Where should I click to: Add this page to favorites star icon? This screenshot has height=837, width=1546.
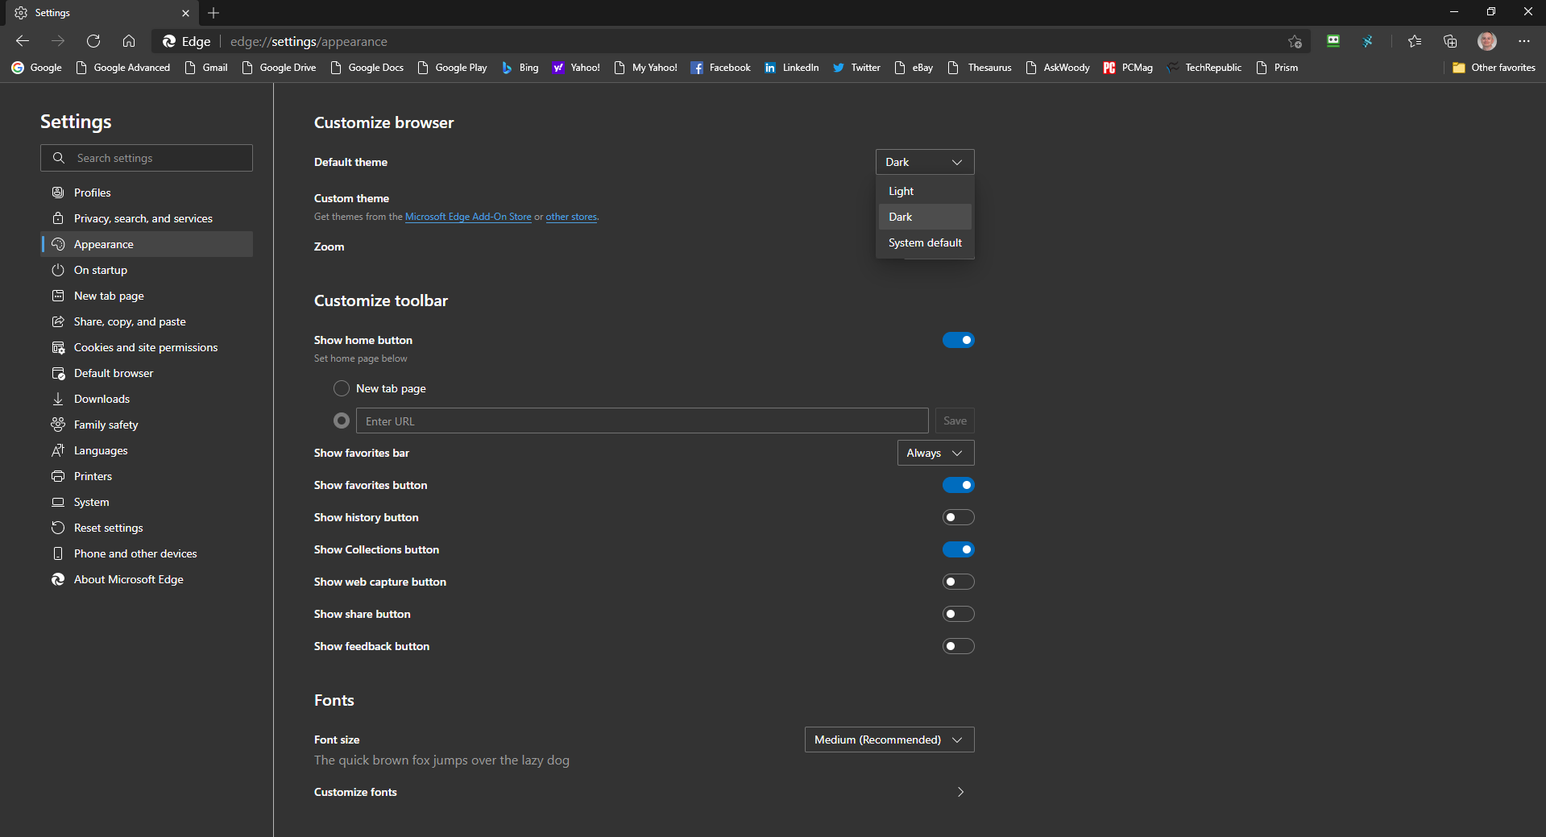click(x=1295, y=41)
